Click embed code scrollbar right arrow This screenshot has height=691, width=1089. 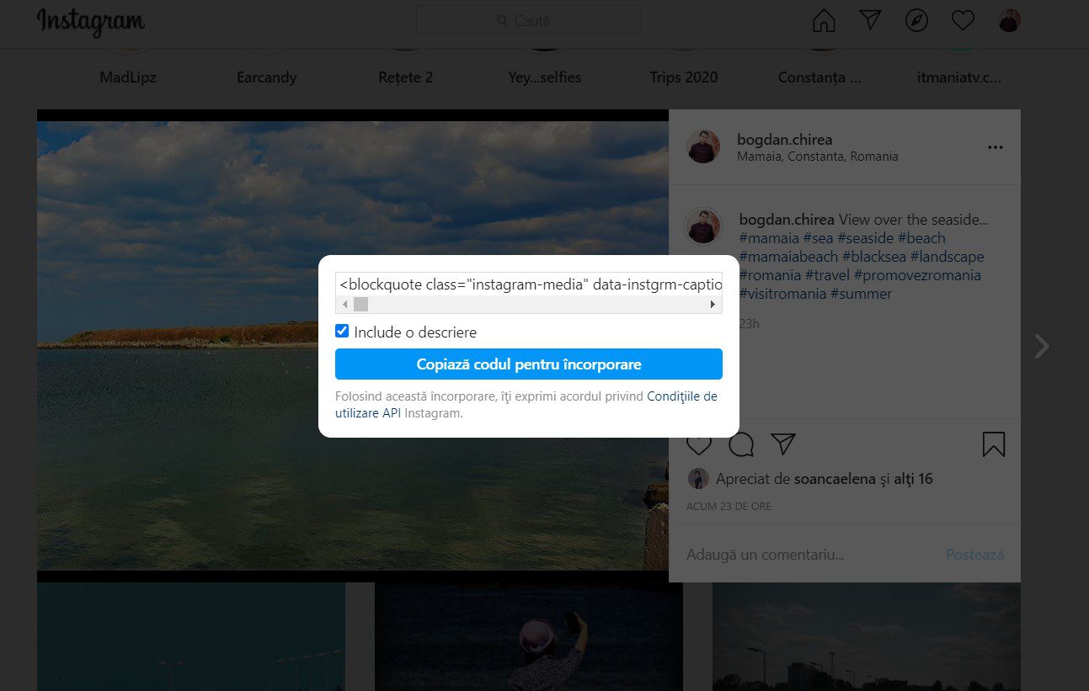[x=713, y=304]
